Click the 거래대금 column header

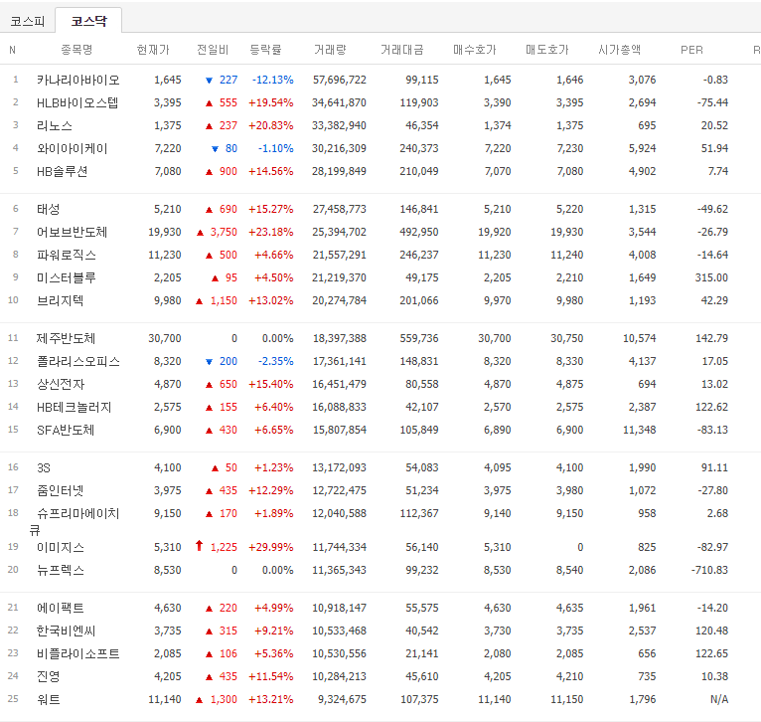[401, 50]
